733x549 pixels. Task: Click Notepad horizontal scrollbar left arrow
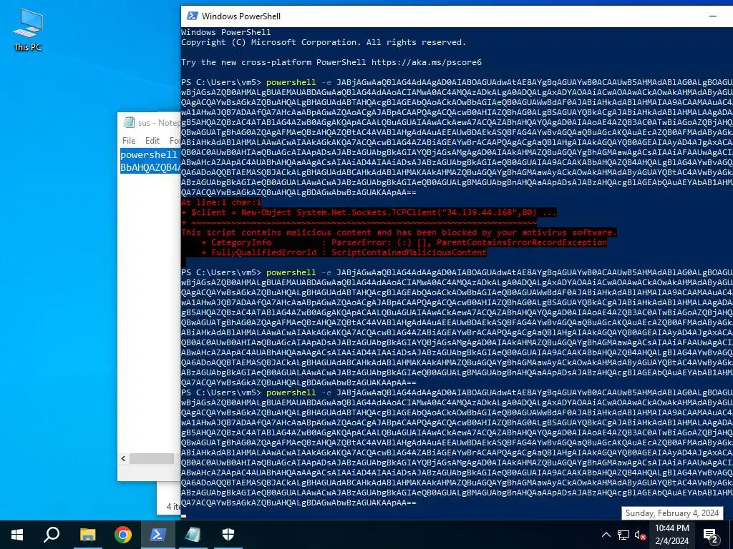(x=123, y=458)
